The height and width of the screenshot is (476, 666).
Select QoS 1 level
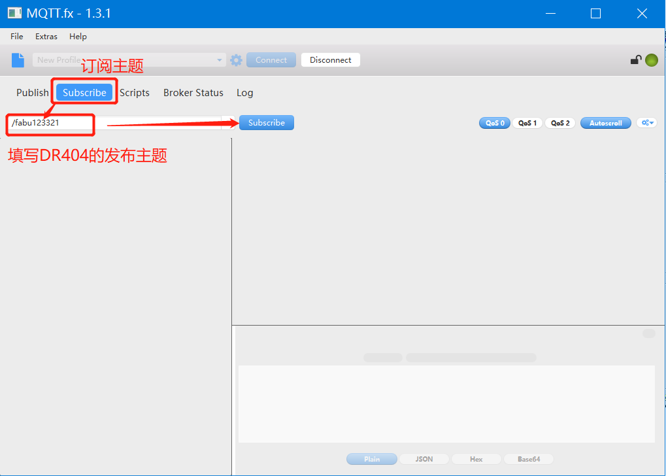click(x=527, y=123)
